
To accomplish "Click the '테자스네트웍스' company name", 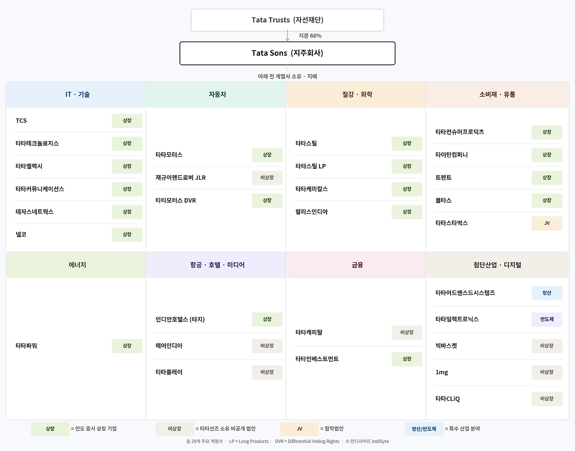I will 35,212.
